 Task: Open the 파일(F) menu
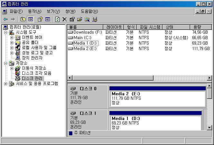tap(16, 12)
